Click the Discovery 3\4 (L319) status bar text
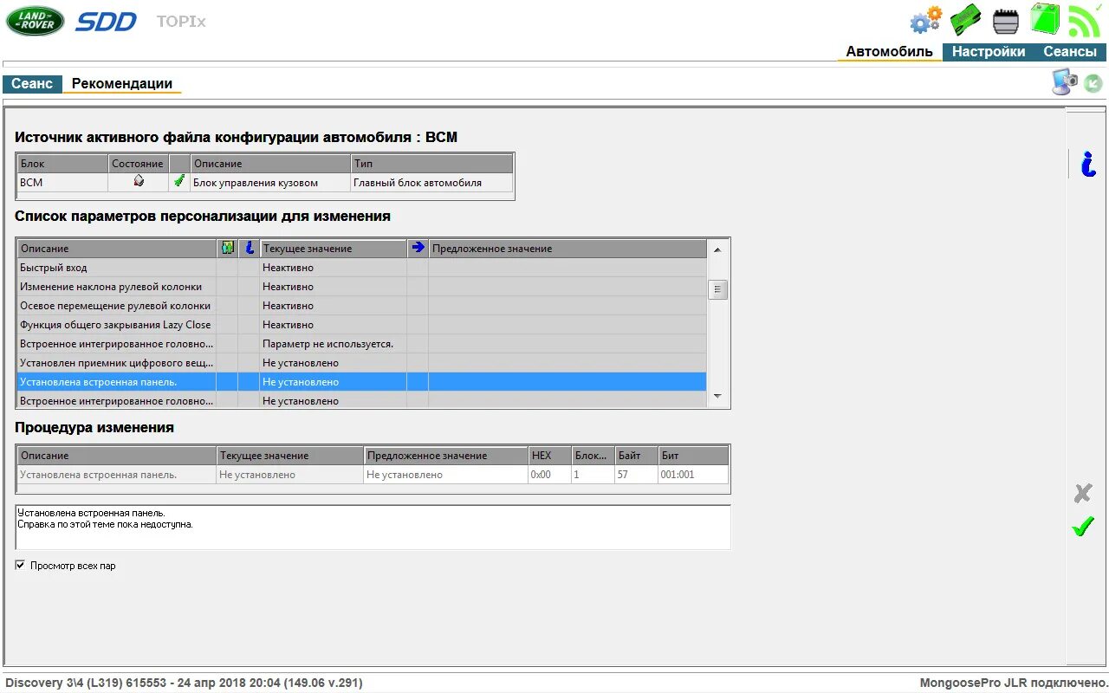The width and height of the screenshot is (1109, 693). tap(184, 683)
